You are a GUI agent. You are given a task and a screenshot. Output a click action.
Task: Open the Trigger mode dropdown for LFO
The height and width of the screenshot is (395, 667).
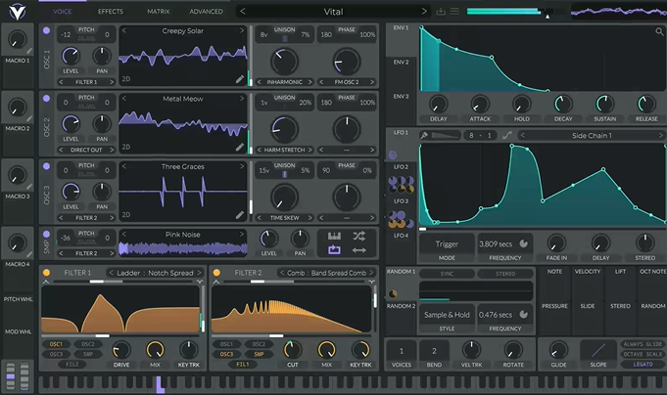tap(447, 242)
